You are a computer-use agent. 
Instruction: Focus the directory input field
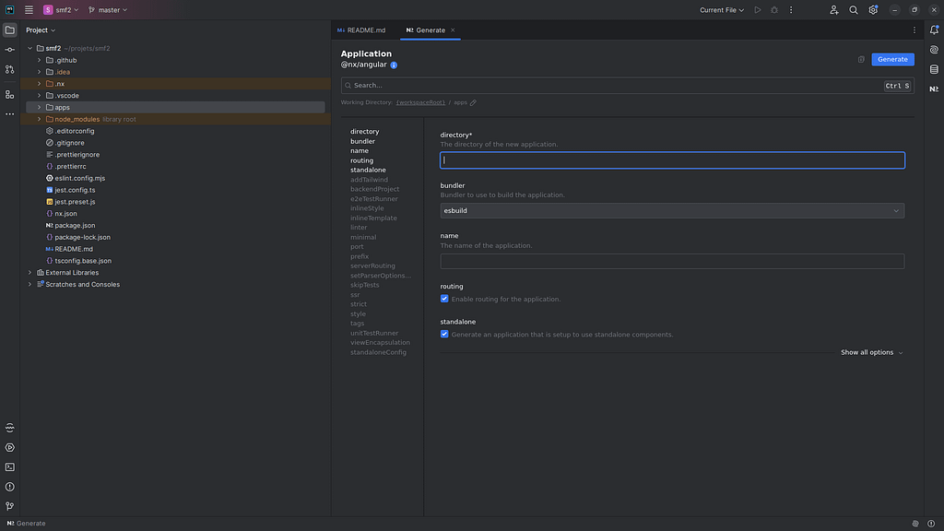[672, 160]
